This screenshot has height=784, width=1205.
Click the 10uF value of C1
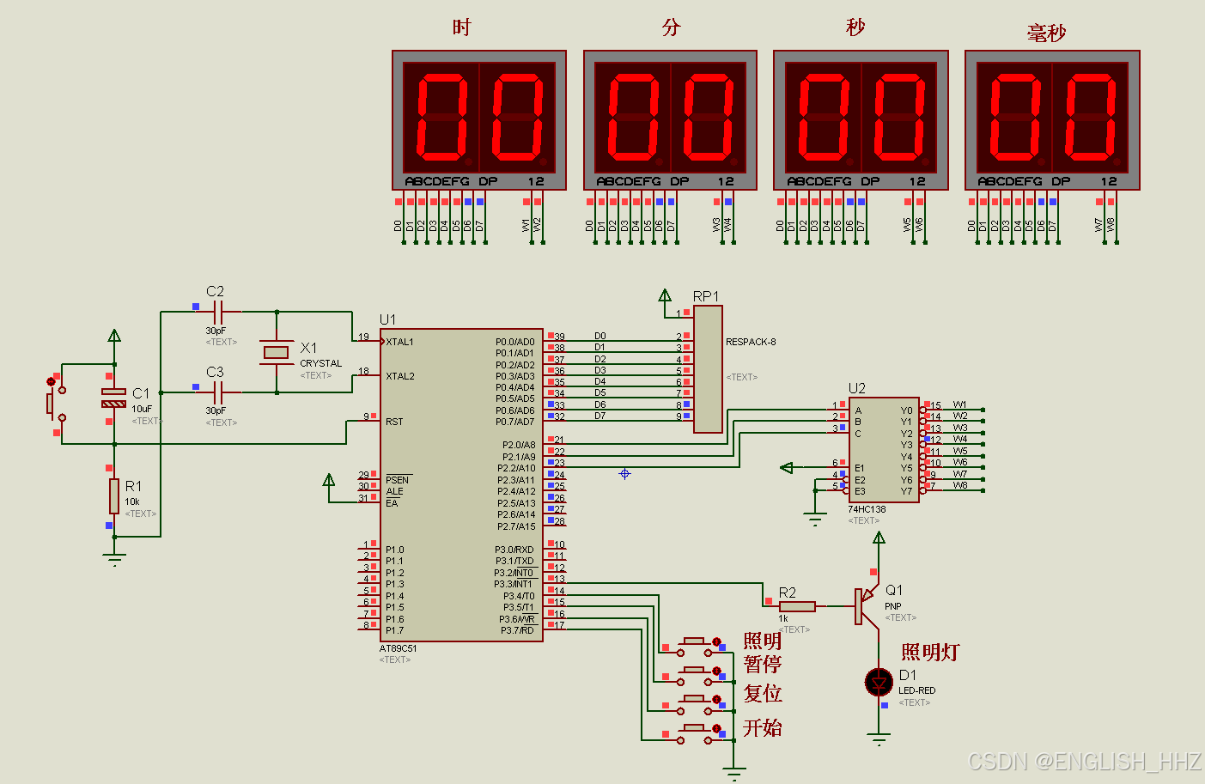pos(142,409)
